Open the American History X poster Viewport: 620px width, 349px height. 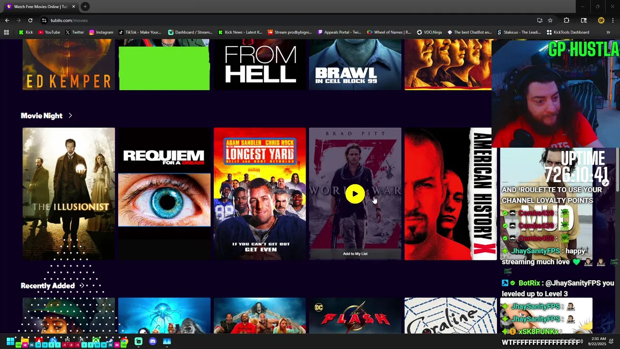point(450,194)
